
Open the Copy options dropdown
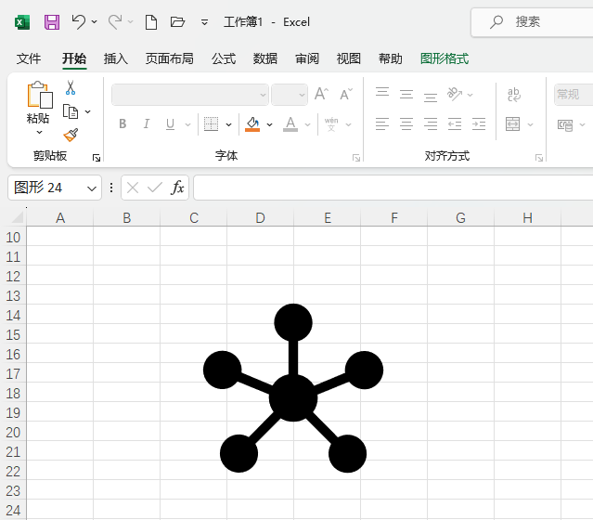(88, 111)
